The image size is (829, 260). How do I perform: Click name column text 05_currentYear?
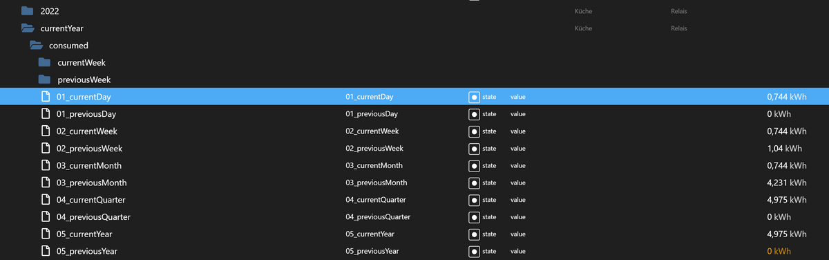point(370,234)
